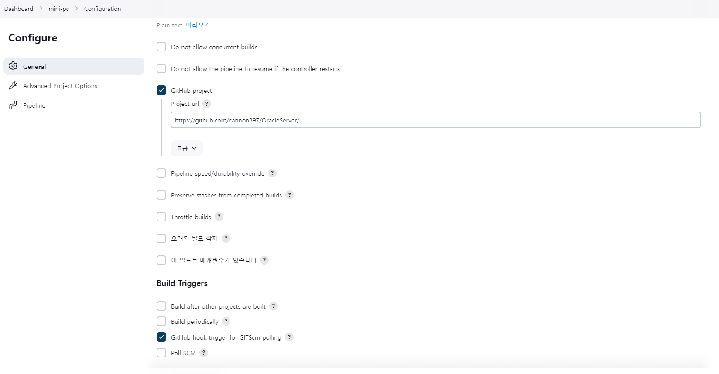Show help for GitHub hook trigger option
This screenshot has width=719, height=374.
pyautogui.click(x=289, y=337)
